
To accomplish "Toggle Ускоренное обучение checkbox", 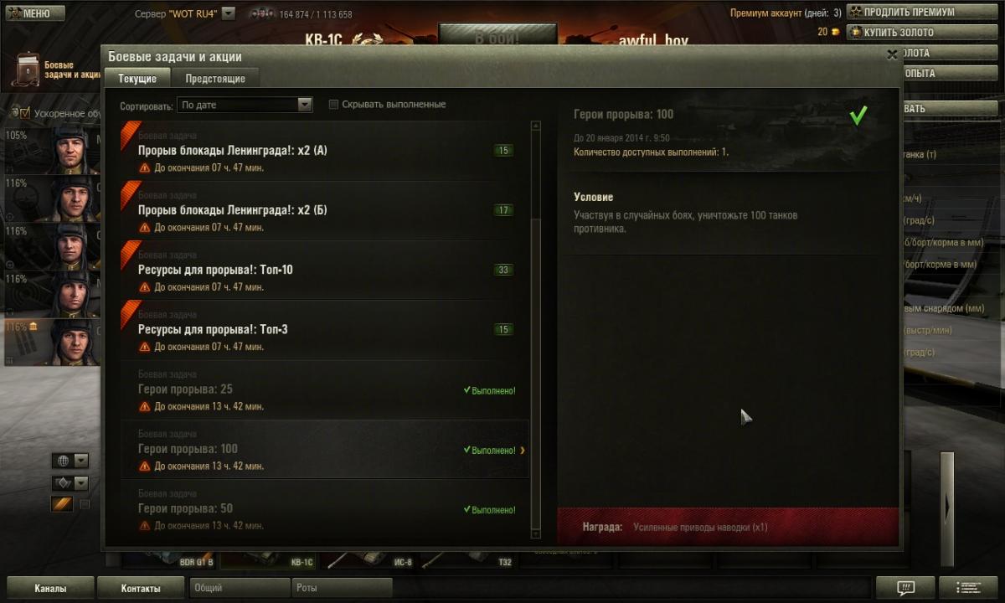I will [25, 113].
